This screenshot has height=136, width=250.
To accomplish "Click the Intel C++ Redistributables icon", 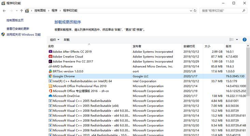I will (50, 81).
